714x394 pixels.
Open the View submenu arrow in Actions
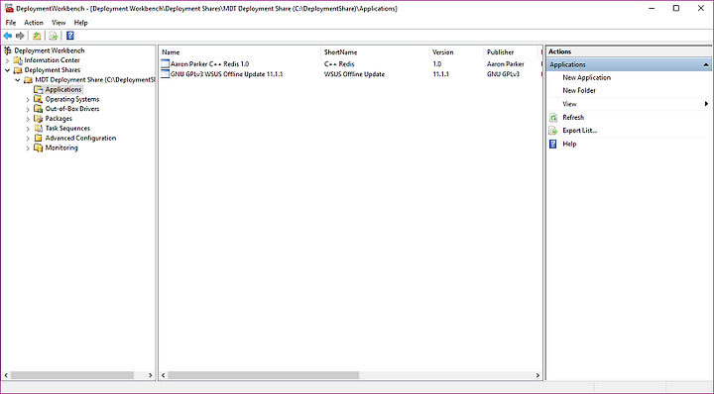pyautogui.click(x=706, y=104)
